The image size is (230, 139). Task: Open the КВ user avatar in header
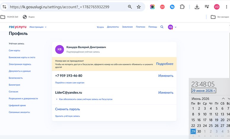point(170,27)
